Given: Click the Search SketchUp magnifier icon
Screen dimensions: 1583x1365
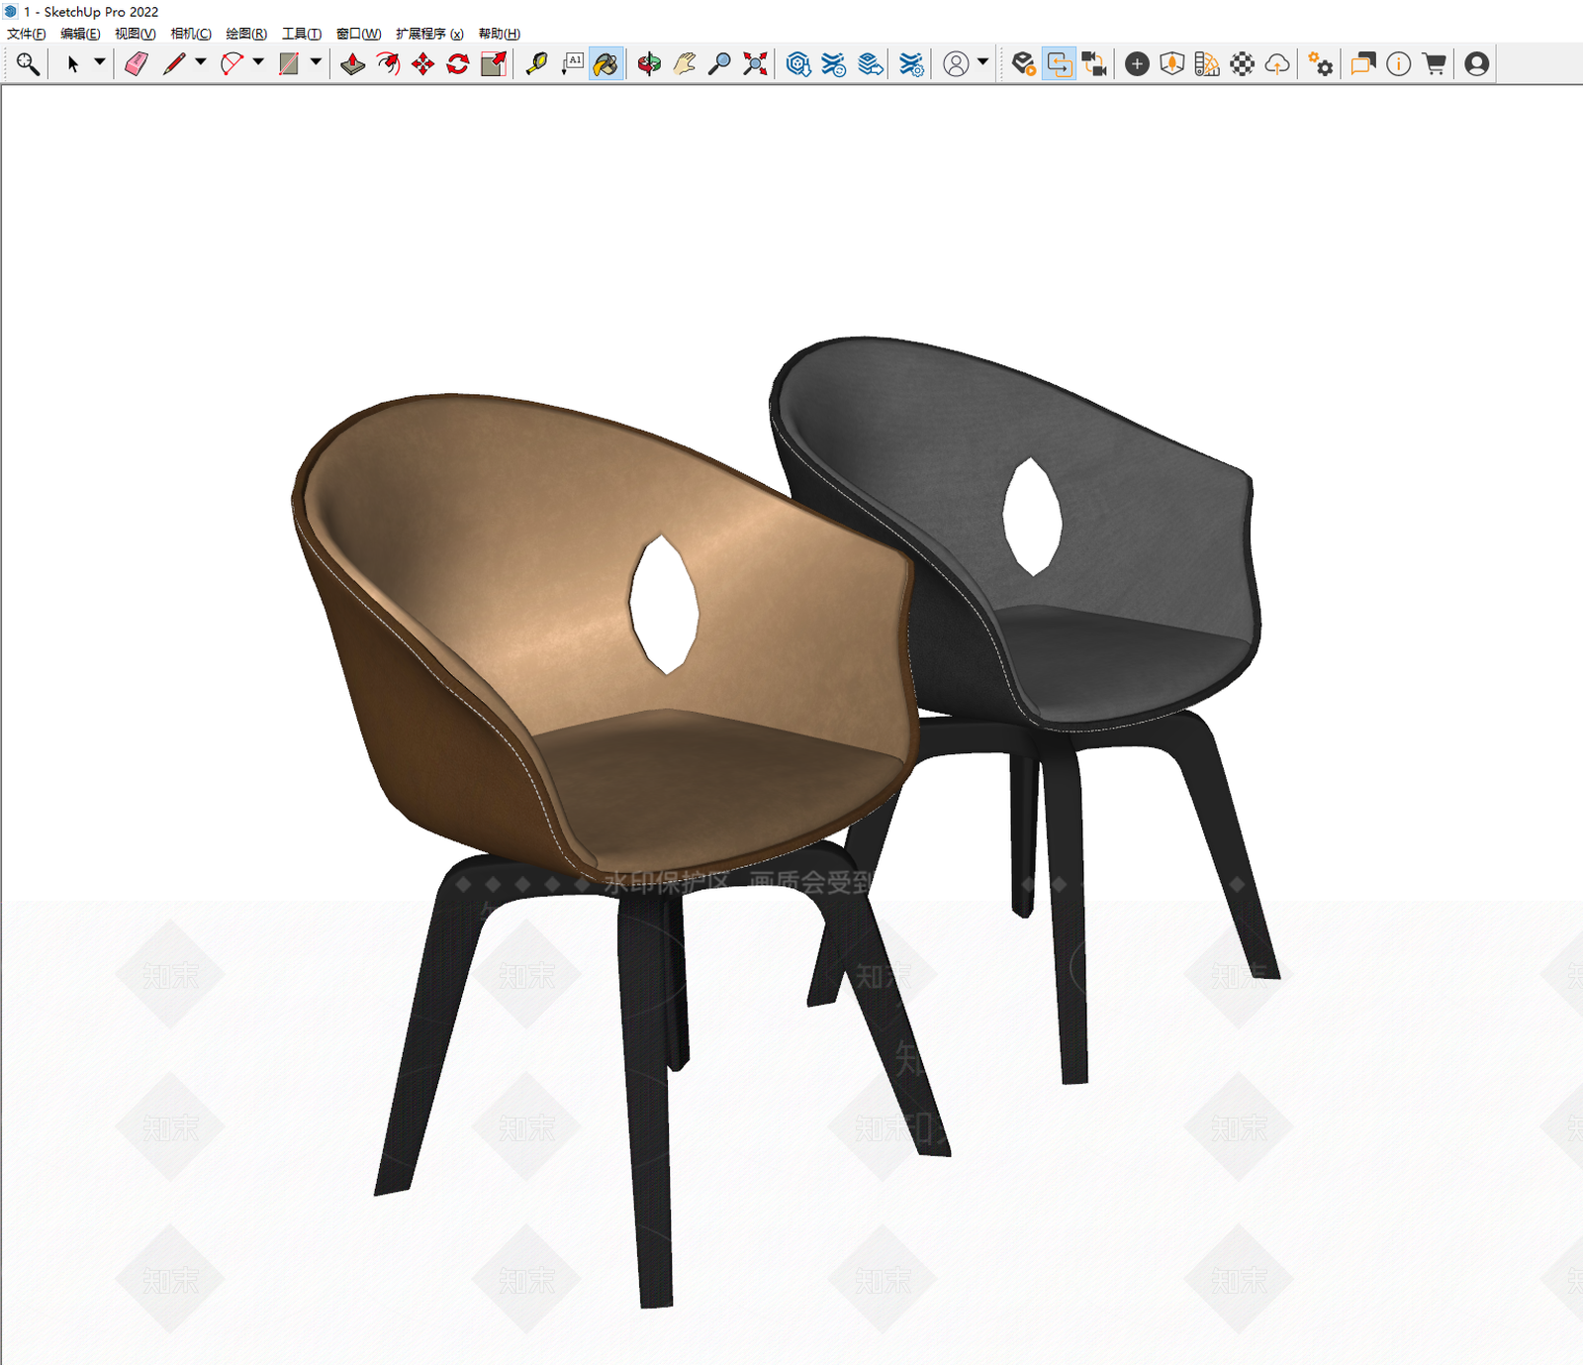Looking at the screenshot, I should tap(28, 64).
